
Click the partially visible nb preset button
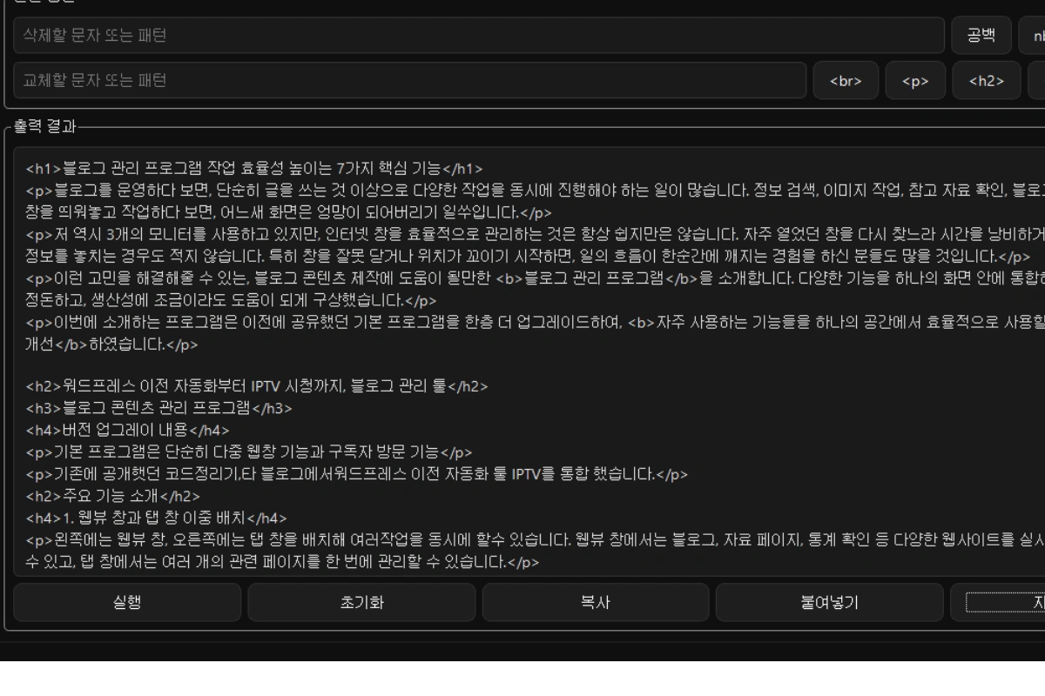(1032, 36)
